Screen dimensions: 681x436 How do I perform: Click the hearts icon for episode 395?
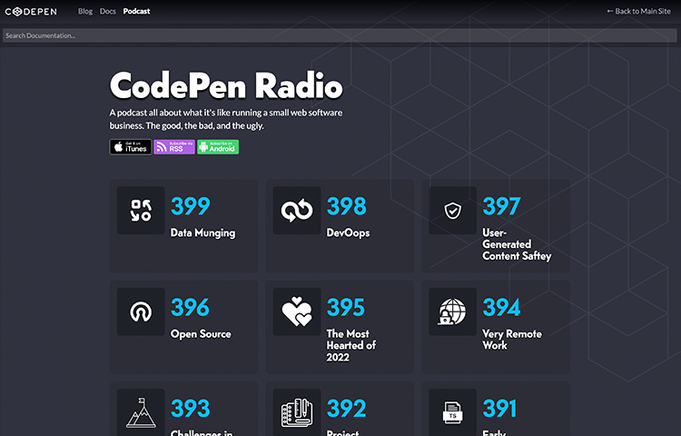click(x=297, y=312)
